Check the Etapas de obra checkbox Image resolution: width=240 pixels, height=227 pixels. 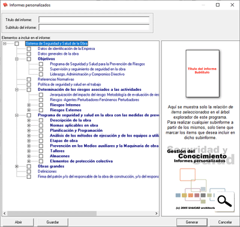tap(41, 141)
